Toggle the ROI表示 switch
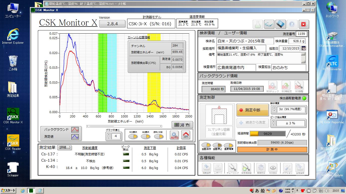The image size is (346, 194). coord(133,136)
